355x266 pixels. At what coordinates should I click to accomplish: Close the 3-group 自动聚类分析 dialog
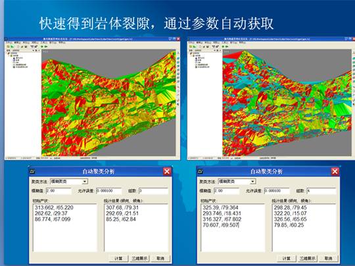(x=167, y=171)
